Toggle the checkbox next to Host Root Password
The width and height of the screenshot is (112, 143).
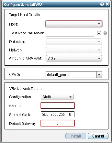coord(99,33)
